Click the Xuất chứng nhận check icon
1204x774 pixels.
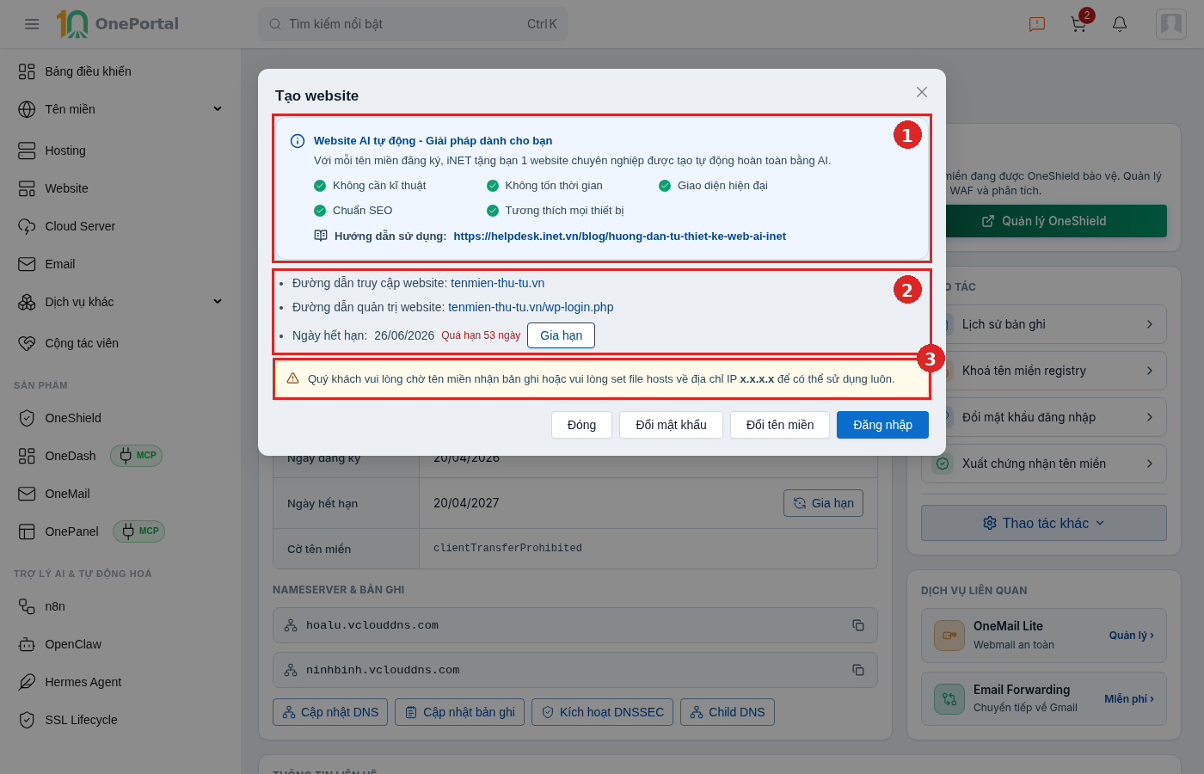click(x=943, y=464)
